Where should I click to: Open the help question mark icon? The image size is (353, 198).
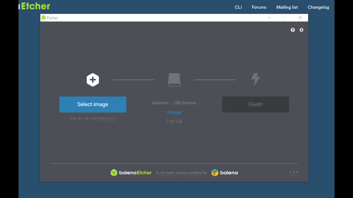293,30
